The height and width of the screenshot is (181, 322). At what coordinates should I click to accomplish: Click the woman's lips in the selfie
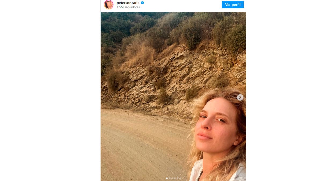204,136
